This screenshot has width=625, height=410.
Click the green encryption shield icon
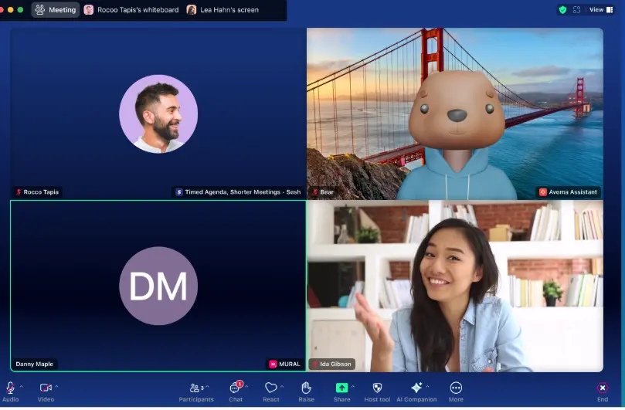pyautogui.click(x=562, y=10)
